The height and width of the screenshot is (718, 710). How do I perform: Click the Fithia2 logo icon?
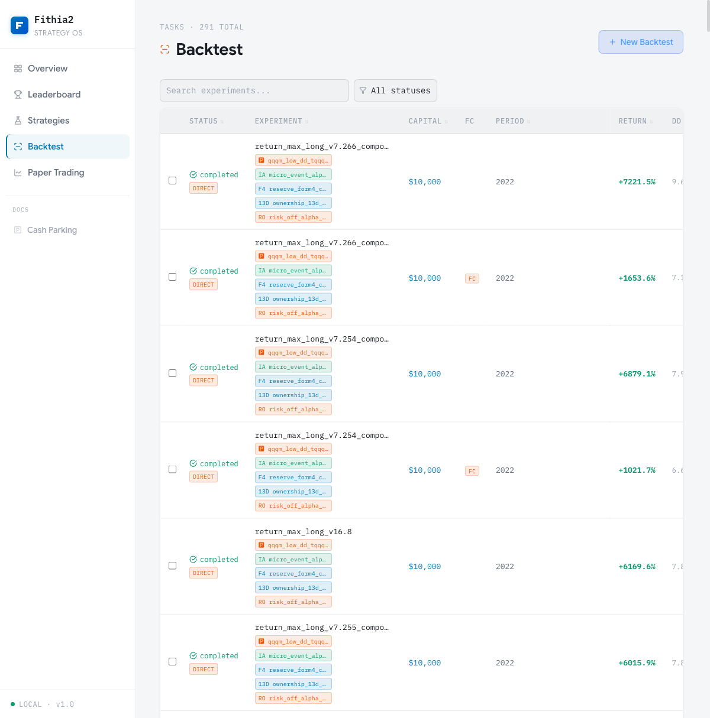(20, 25)
